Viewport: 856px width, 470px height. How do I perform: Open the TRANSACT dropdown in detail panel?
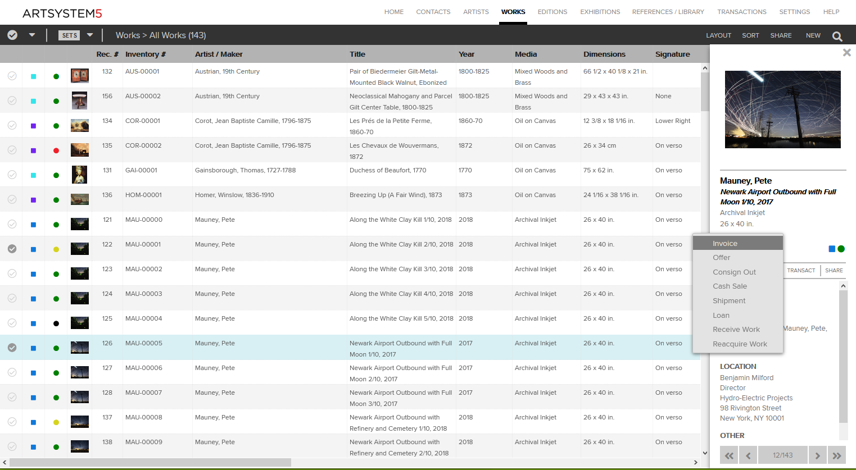(801, 271)
